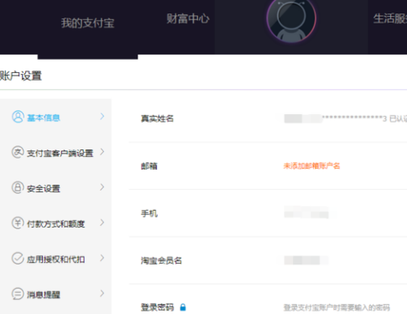Open the 我的支付宝 tab
The height and width of the screenshot is (314, 407).
point(87,23)
